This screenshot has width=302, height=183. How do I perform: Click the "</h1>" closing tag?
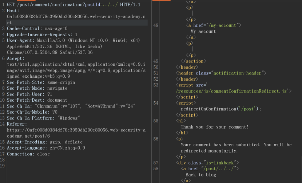pyautogui.click(x=182, y=133)
